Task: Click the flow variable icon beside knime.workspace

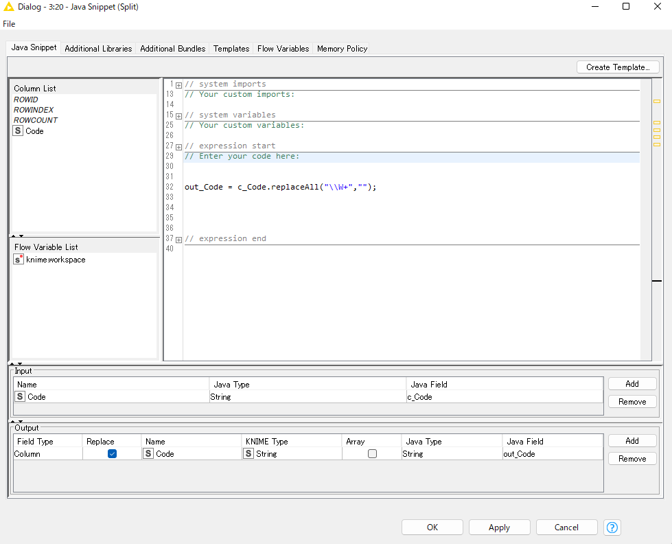Action: coord(19,260)
